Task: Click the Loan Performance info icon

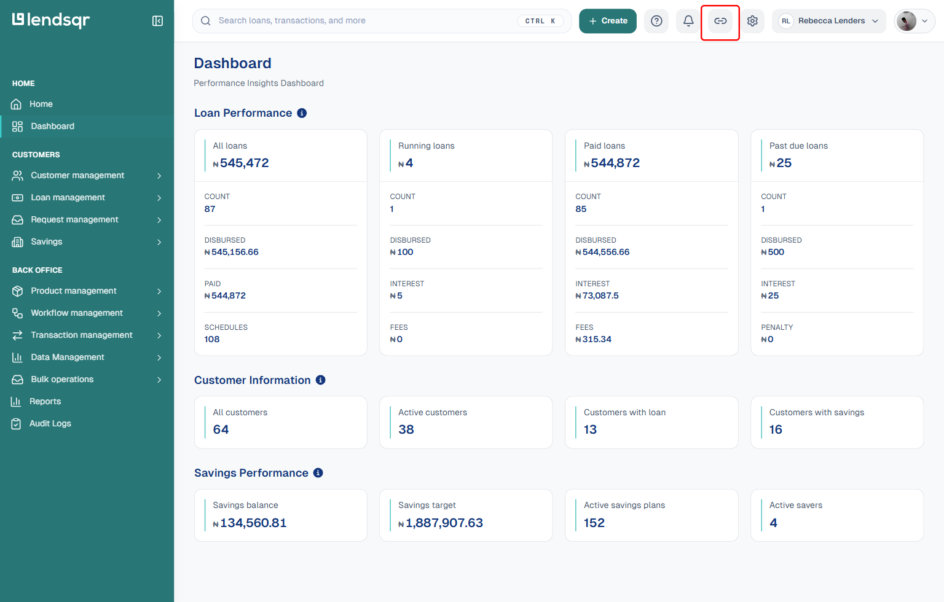Action: [x=302, y=113]
